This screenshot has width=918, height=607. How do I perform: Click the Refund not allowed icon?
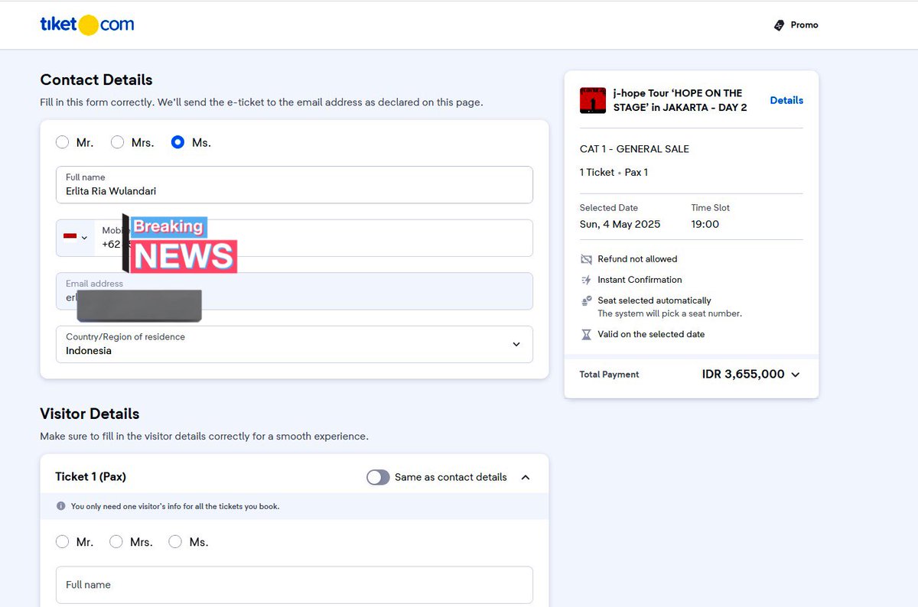point(587,259)
